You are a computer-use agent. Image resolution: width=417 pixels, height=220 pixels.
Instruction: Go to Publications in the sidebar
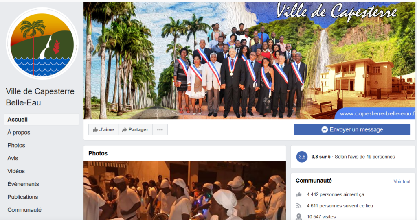[x=23, y=197]
